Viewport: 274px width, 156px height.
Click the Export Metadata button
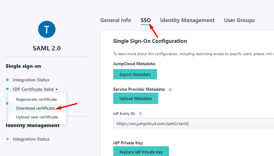pos(135,74)
